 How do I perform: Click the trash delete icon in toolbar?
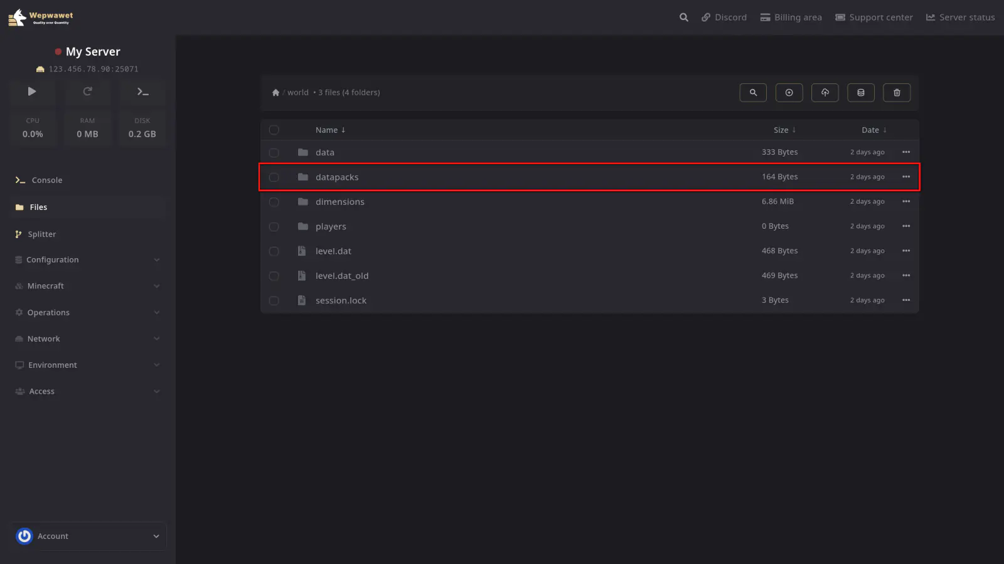coord(897,93)
